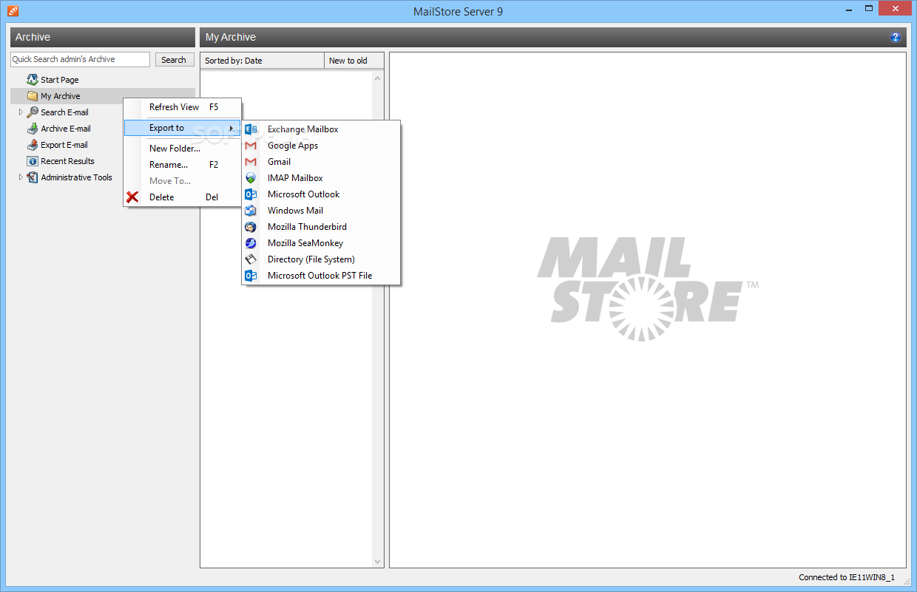
Task: Click the Gmail envelope icon
Action: (x=251, y=162)
